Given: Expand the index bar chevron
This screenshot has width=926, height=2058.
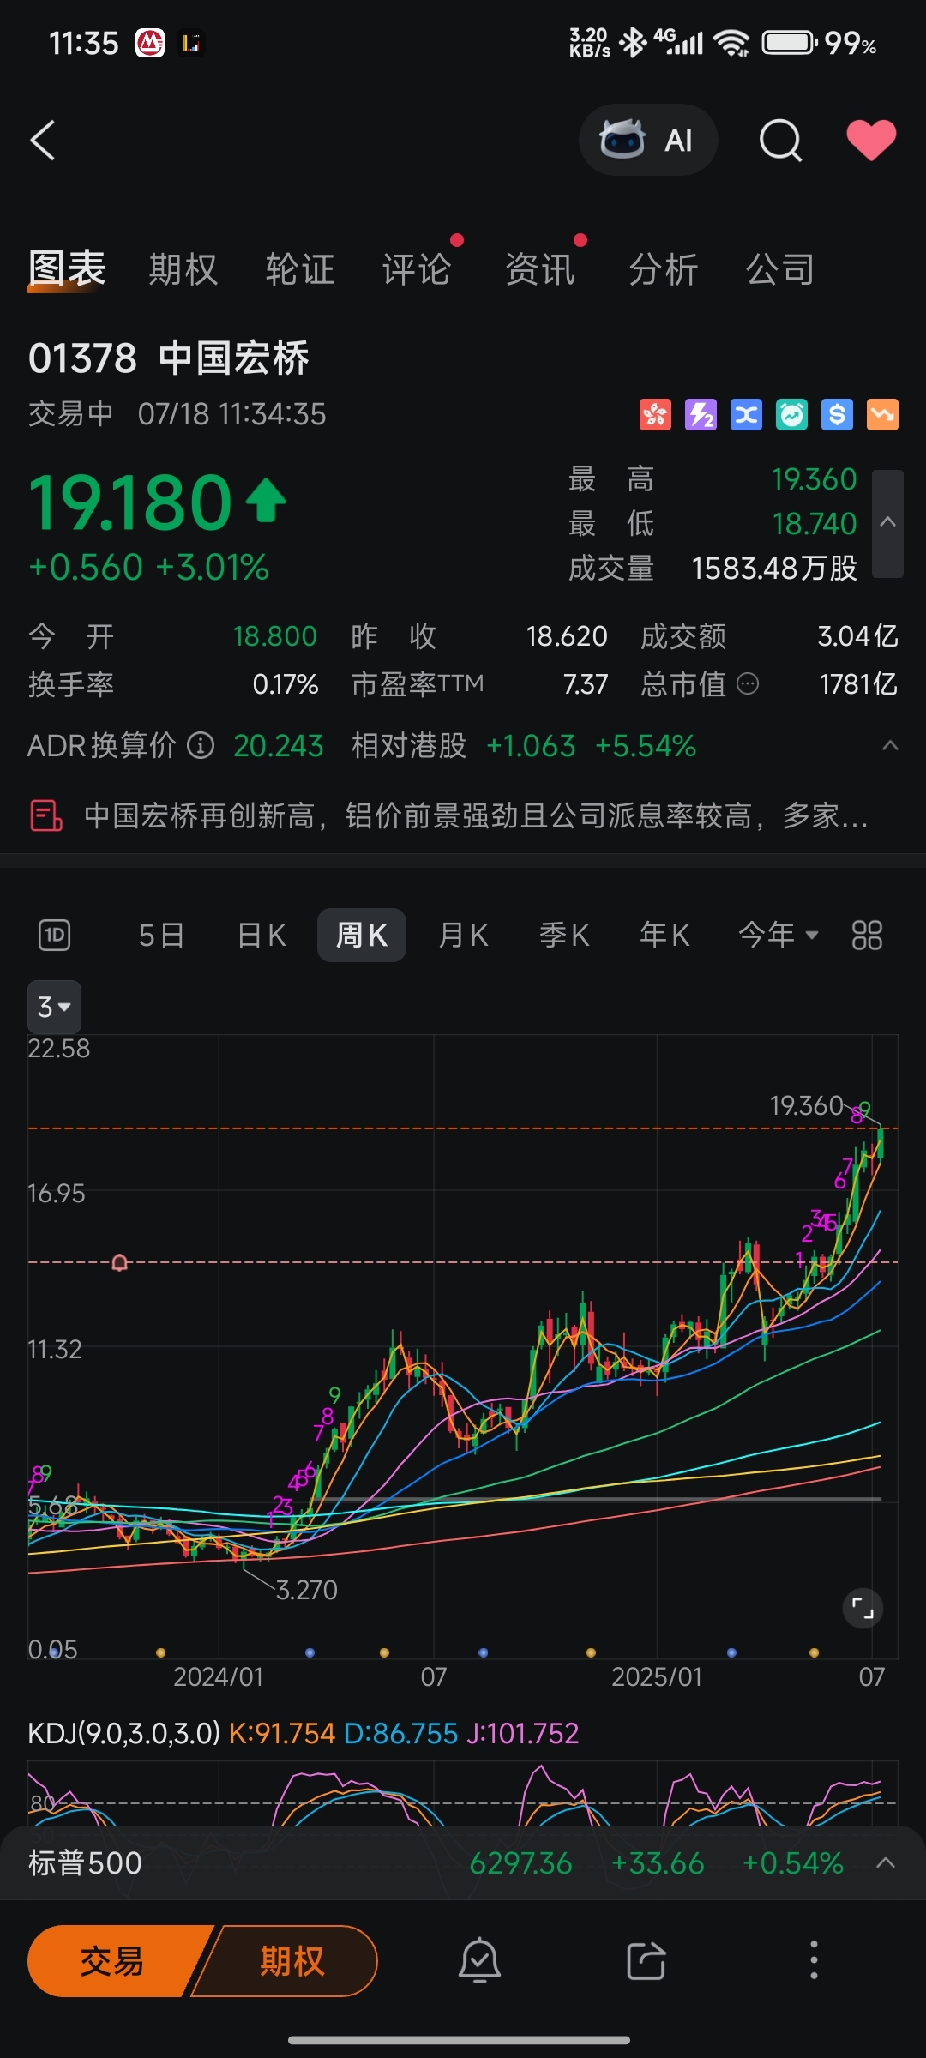Looking at the screenshot, I should (x=886, y=1862).
